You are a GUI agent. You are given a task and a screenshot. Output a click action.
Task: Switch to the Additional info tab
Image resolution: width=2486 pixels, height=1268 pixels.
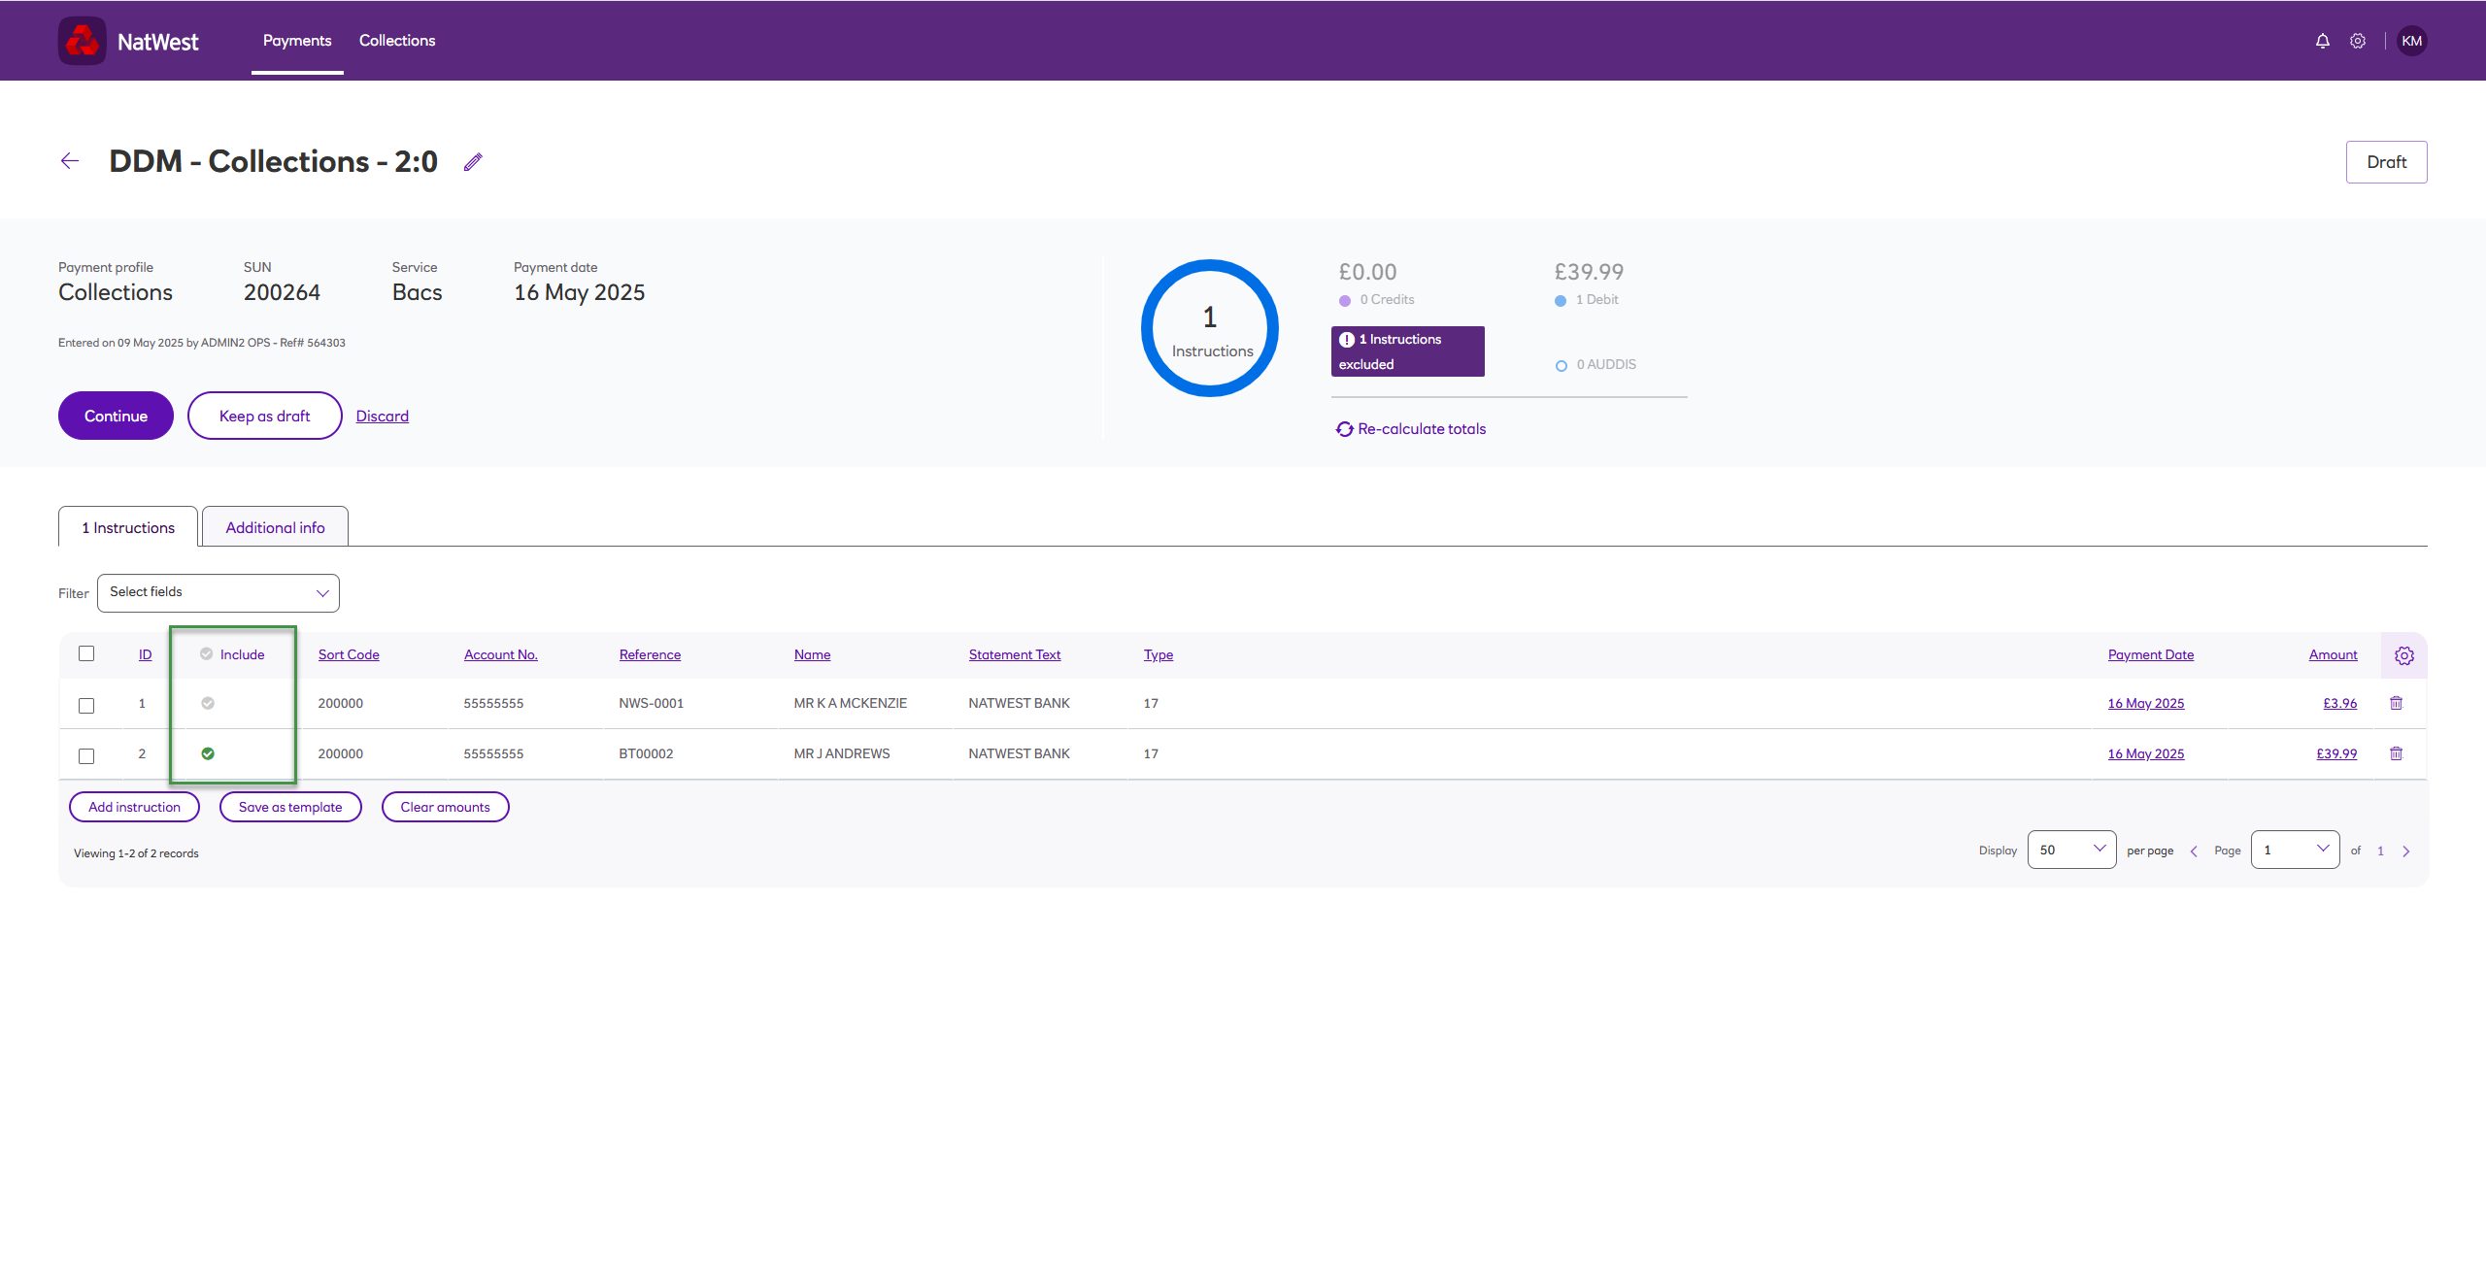click(x=275, y=527)
